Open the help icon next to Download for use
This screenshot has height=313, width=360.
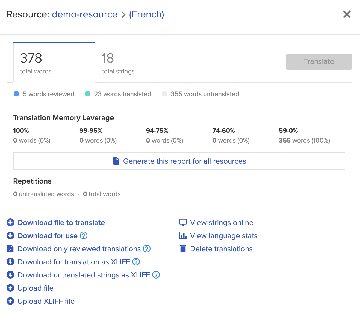[84, 235]
